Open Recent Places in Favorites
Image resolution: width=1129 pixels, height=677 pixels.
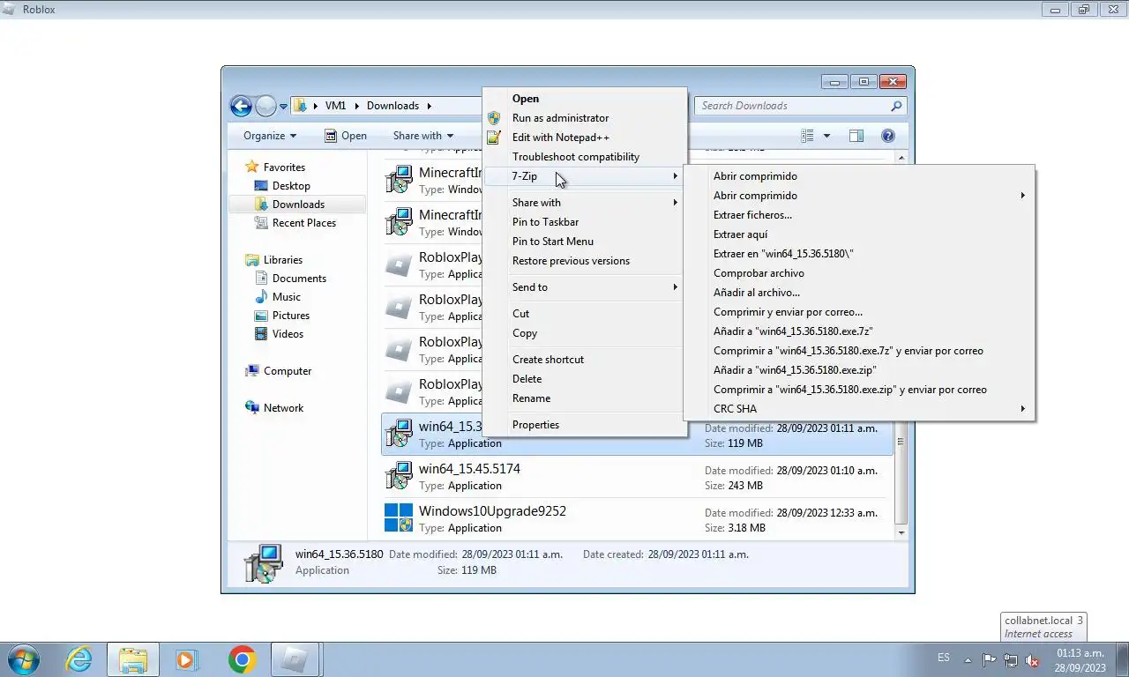tap(295, 223)
